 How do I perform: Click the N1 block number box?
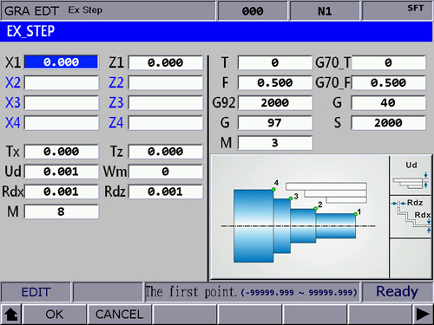pyautogui.click(x=325, y=11)
